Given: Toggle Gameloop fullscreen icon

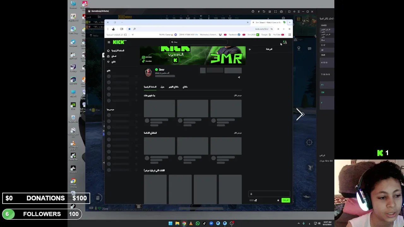Looking at the screenshot, I should [275, 12].
